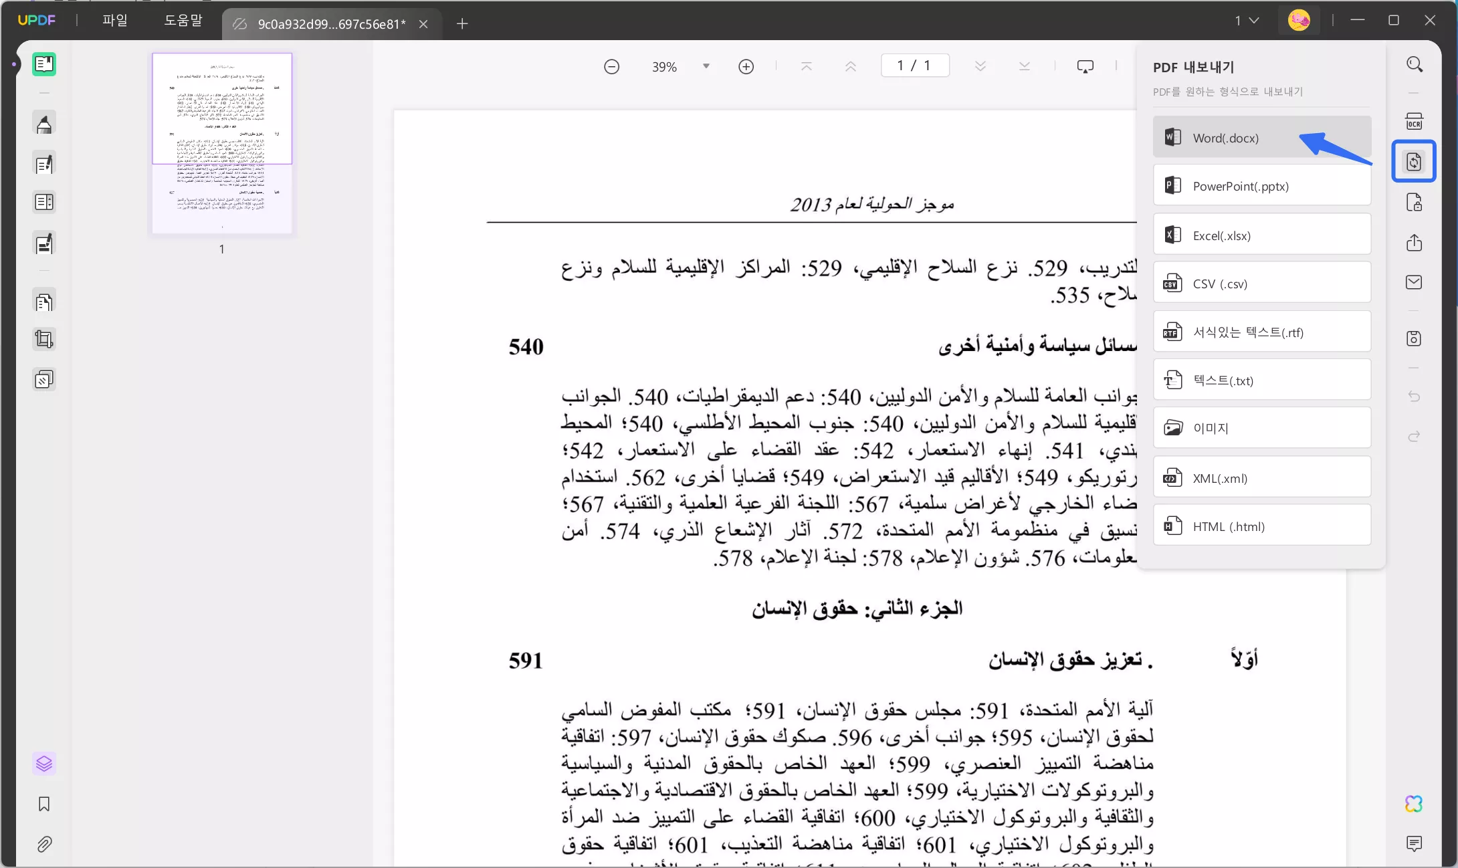
Task: Go to previous page arrow
Action: tap(851, 66)
